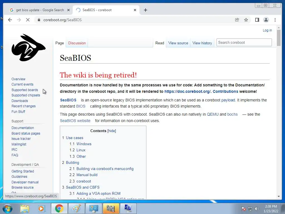Screen dimensions: 285x214
Task: Open the Issue tracker link
Action: [21, 139]
